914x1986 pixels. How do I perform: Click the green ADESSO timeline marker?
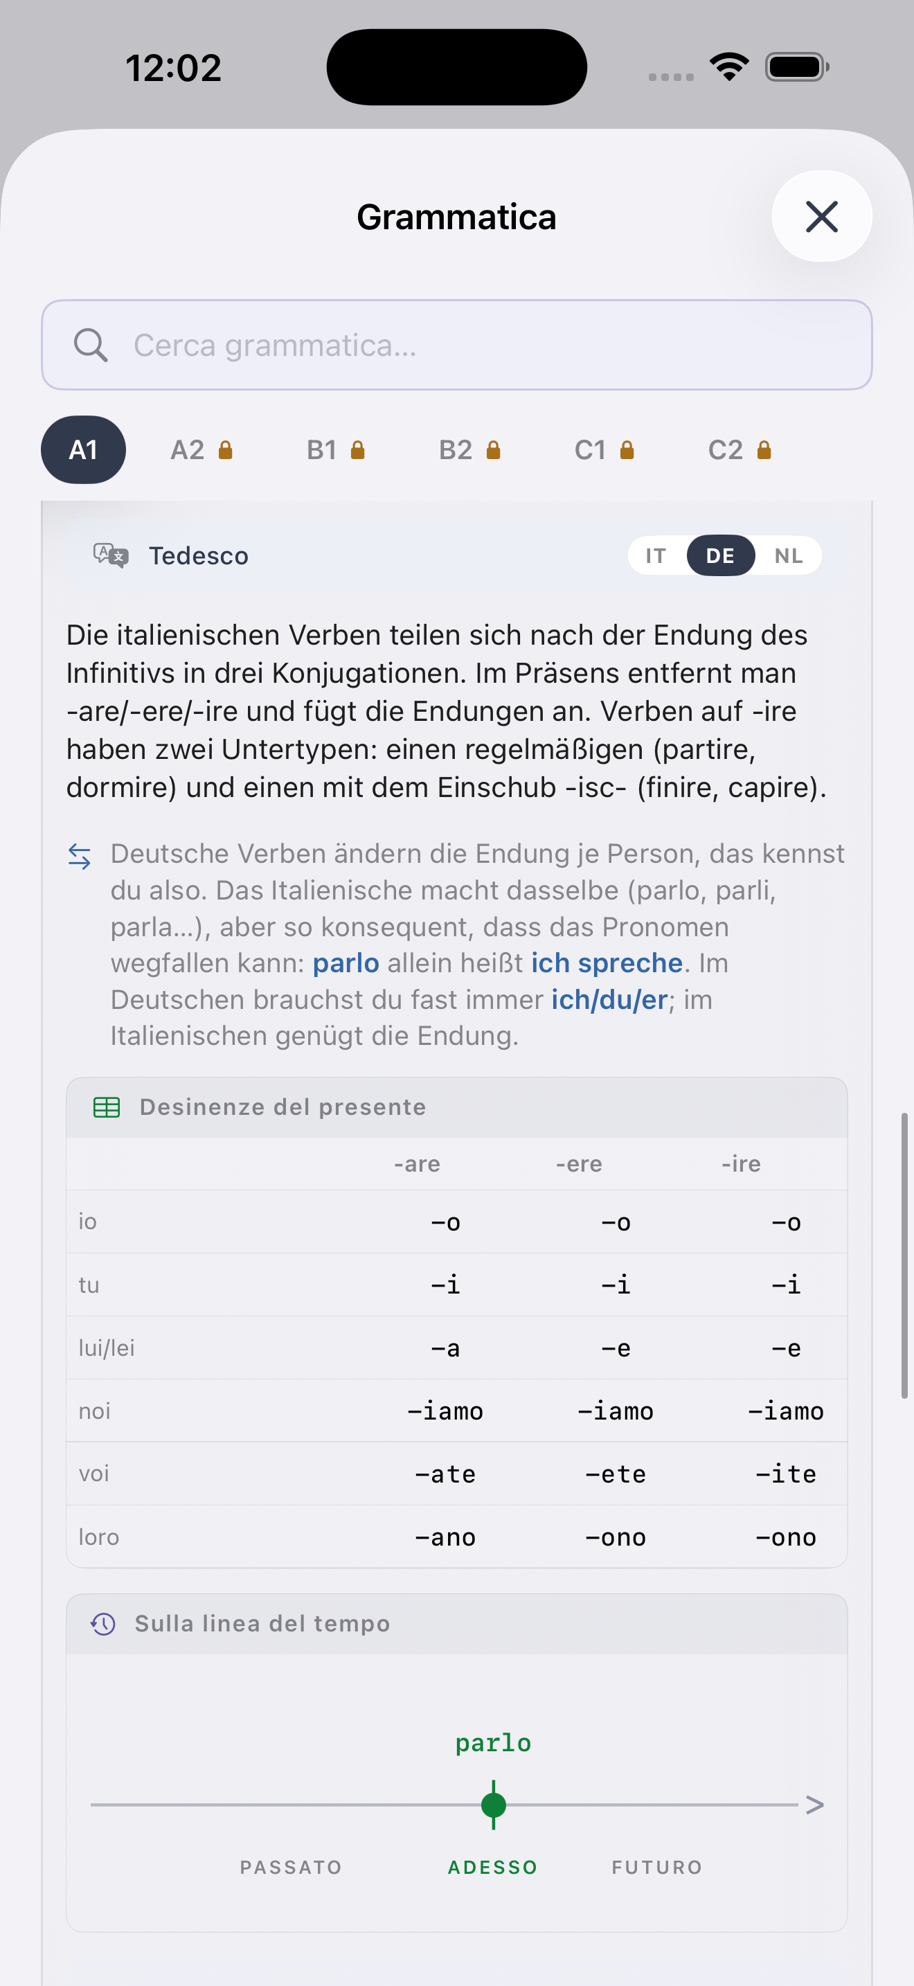pyautogui.click(x=493, y=1805)
